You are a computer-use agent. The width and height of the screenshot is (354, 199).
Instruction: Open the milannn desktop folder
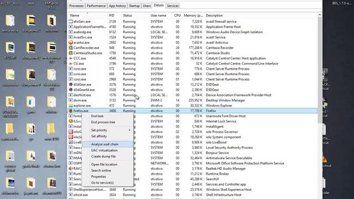[x=51, y=23]
